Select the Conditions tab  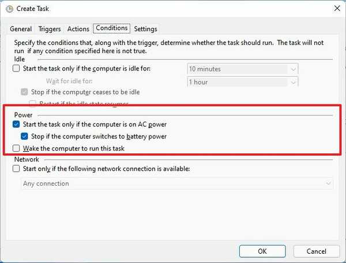[112, 28]
